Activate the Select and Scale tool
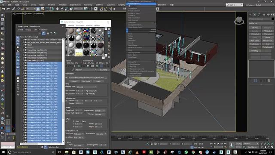The image size is (275, 155). pos(67,9)
